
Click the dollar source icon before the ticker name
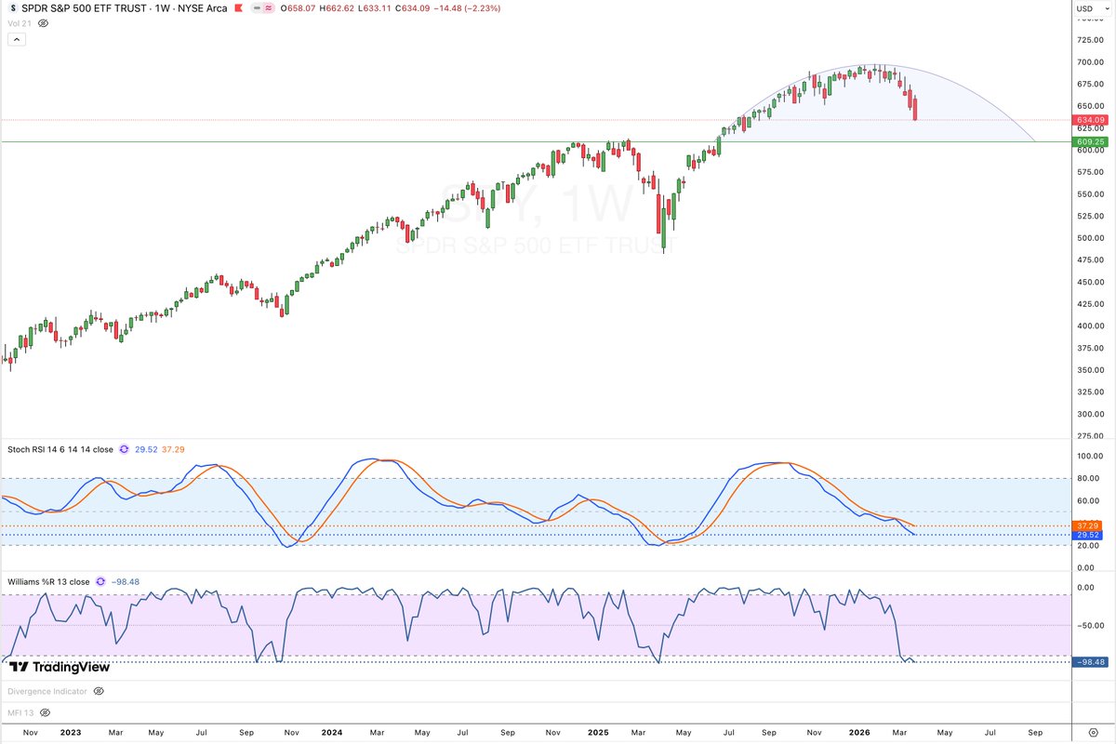pyautogui.click(x=12, y=8)
